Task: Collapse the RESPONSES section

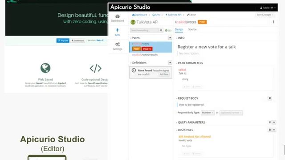Action: [185, 130]
